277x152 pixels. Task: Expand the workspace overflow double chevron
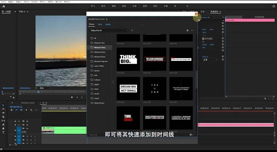[187, 6]
